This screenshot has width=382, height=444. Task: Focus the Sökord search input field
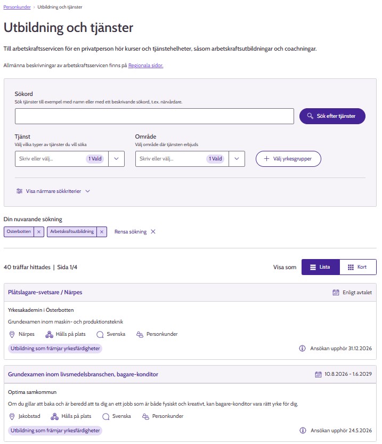155,116
